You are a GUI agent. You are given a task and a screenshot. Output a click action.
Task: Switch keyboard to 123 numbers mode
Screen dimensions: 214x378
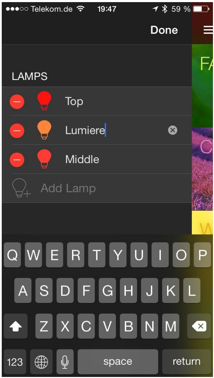coord(15,361)
